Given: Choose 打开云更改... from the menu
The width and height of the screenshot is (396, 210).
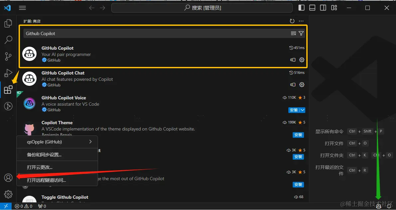Looking at the screenshot, I should [x=57, y=167].
